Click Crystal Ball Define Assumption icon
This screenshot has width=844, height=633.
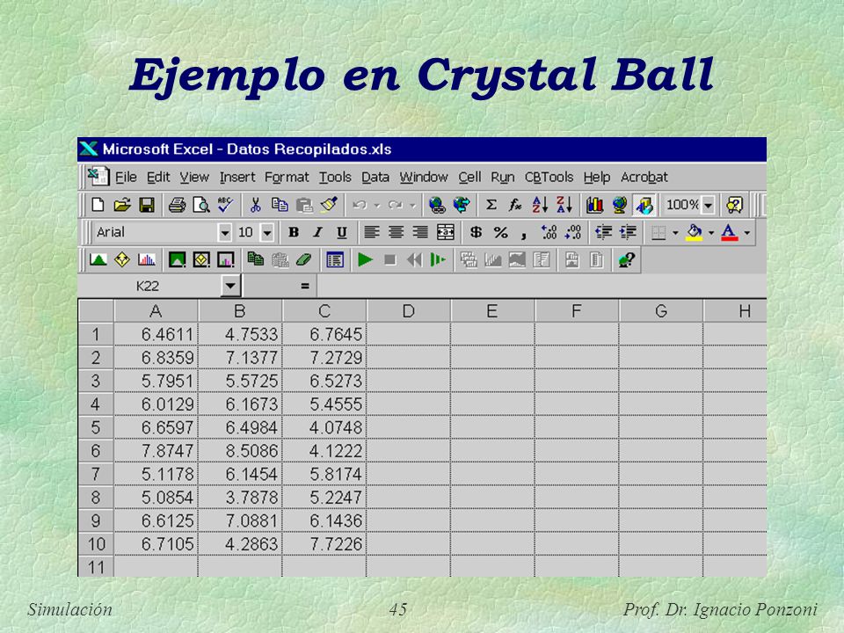click(x=98, y=260)
